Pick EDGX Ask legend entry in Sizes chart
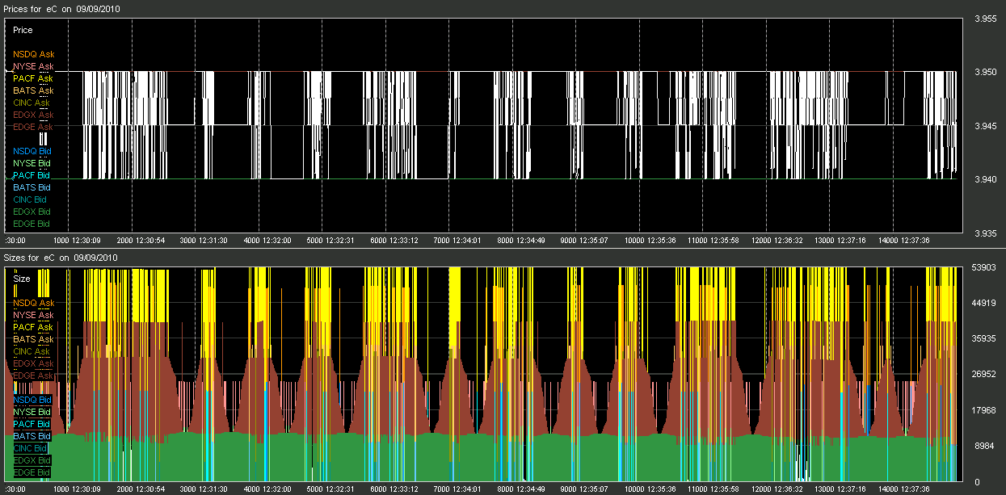The height and width of the screenshot is (495, 1006). [33, 363]
